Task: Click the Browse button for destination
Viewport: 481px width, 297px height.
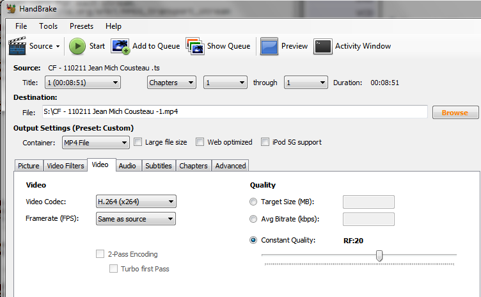Action: tap(455, 113)
